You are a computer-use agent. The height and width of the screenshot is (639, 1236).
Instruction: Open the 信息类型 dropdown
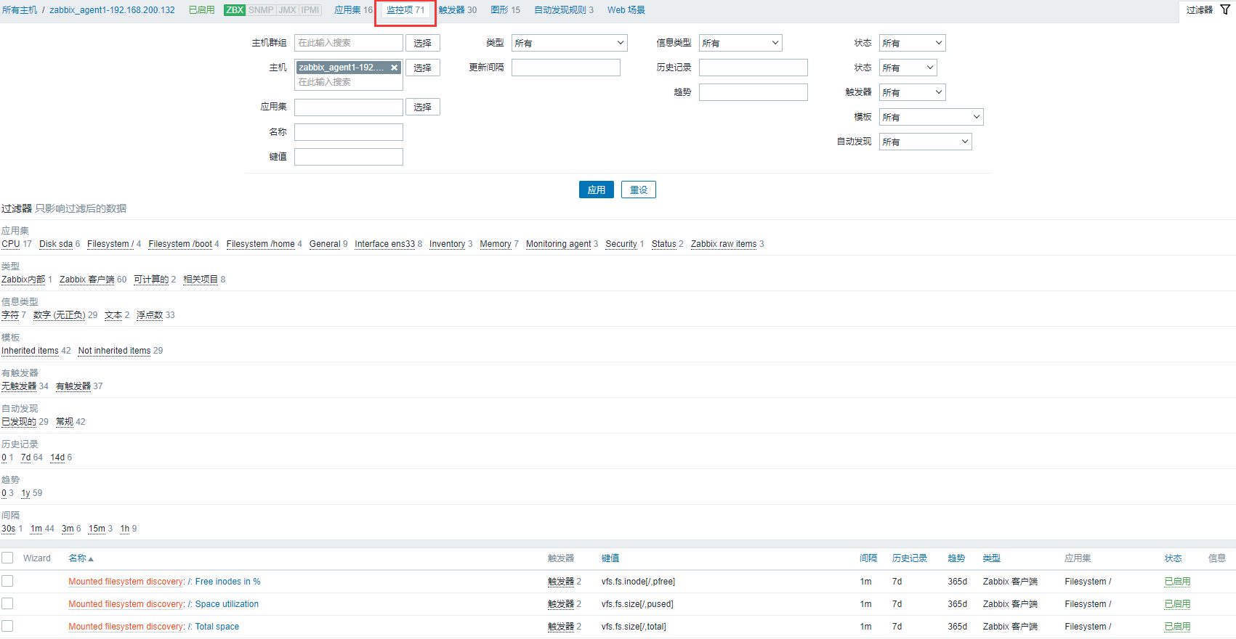click(x=740, y=43)
